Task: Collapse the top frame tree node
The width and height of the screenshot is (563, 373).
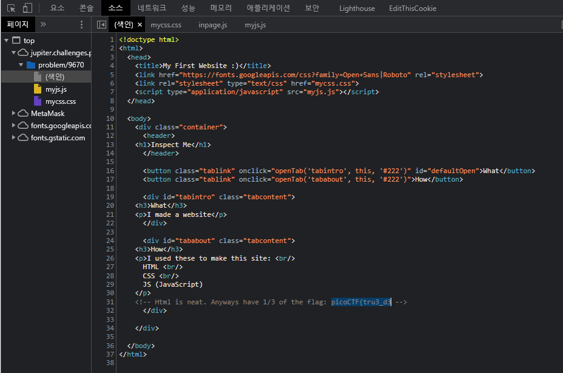Action: click(7, 40)
